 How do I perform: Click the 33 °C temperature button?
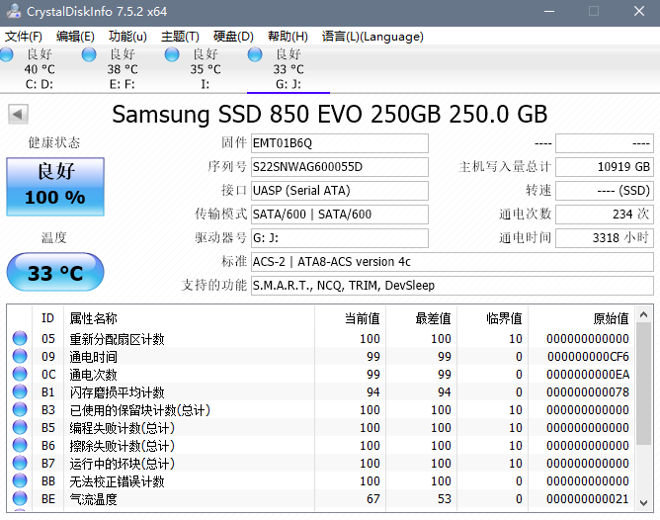[x=55, y=273]
